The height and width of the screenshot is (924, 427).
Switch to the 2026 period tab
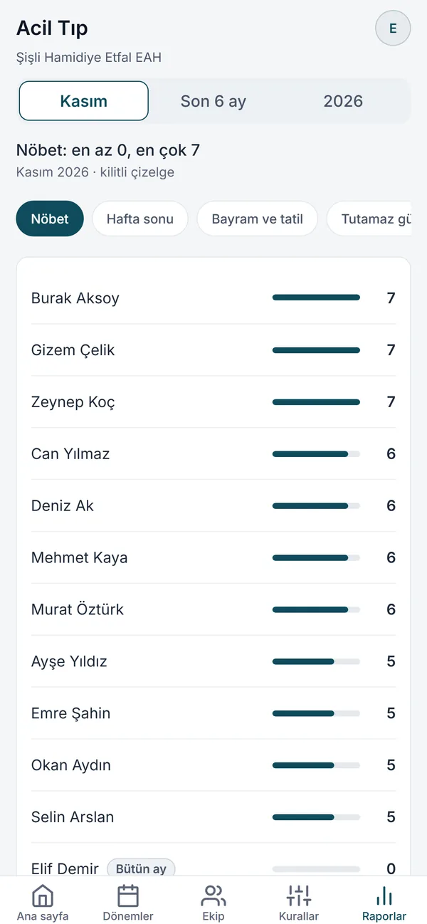pyautogui.click(x=343, y=101)
